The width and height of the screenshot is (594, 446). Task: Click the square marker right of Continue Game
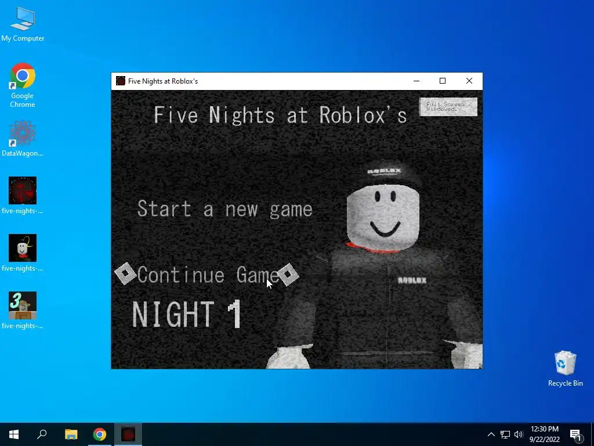coord(288,274)
